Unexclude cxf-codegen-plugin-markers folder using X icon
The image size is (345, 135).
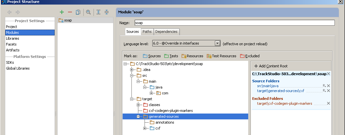point(328,103)
